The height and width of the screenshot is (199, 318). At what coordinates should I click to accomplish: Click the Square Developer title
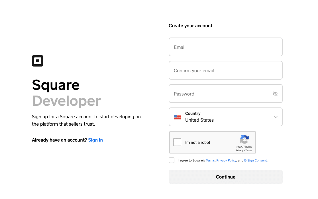point(66,93)
